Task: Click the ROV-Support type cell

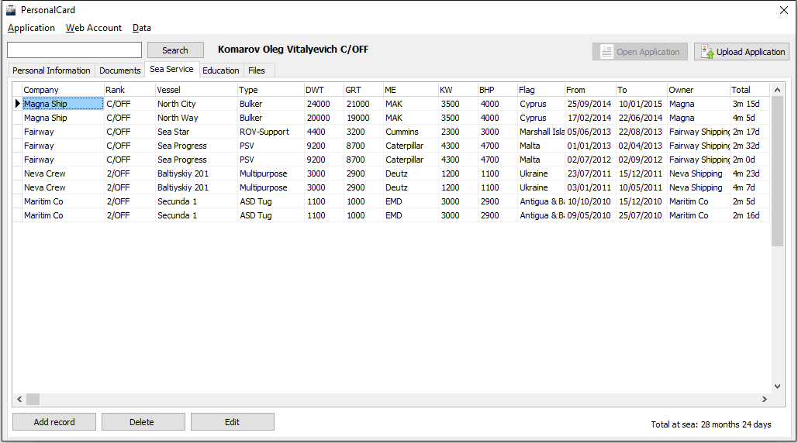Action: coord(270,132)
